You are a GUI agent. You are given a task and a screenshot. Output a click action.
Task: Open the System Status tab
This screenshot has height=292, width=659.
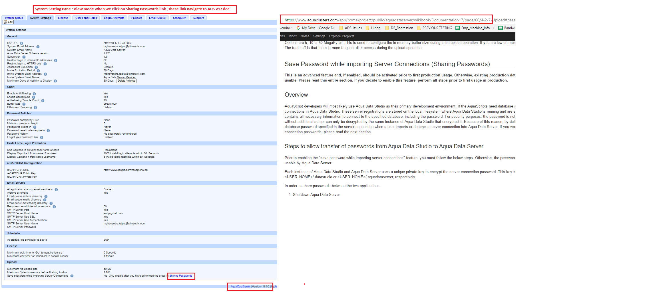[x=14, y=18]
